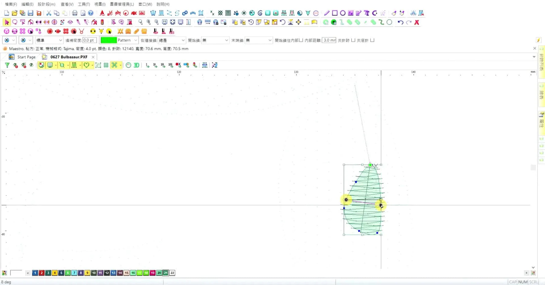
Task: Click the green pattern color preview swatch
Action: coord(109,40)
